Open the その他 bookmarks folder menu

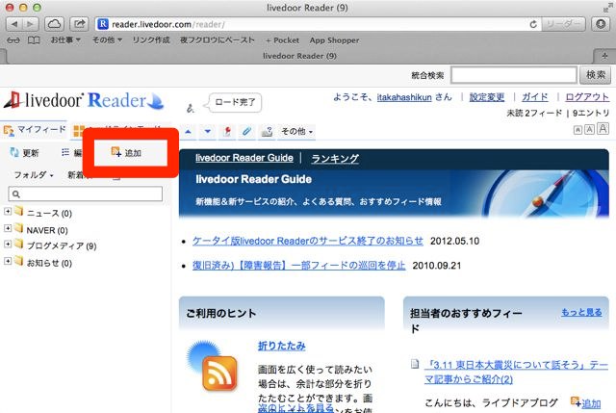click(107, 40)
